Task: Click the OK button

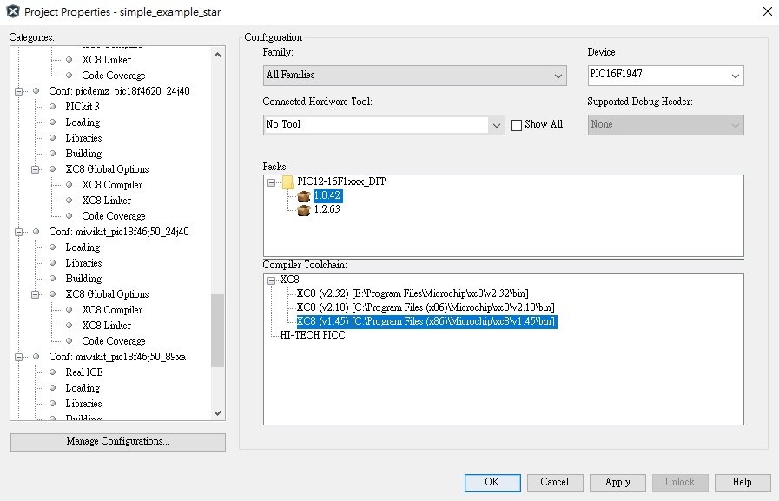Action: pos(492,483)
